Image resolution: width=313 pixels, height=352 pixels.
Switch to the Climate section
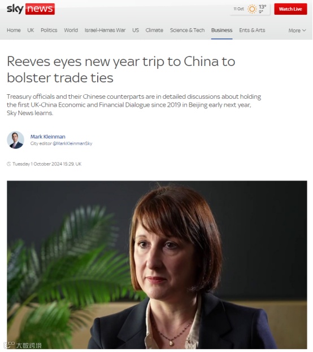(x=154, y=30)
